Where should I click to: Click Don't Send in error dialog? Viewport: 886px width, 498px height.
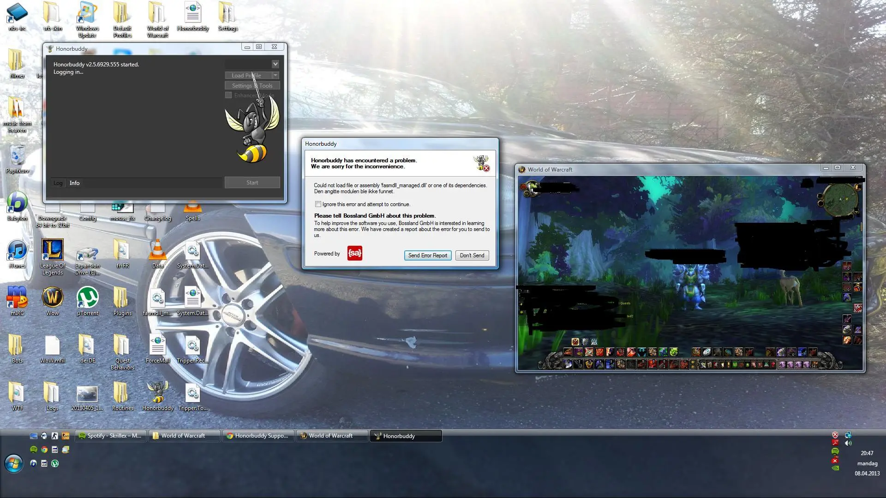[x=472, y=255]
